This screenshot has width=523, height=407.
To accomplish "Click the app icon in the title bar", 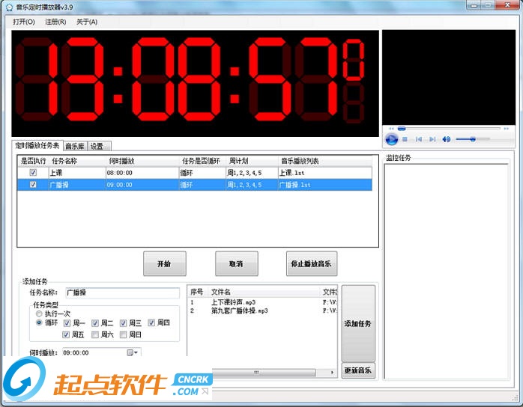I will [9, 7].
